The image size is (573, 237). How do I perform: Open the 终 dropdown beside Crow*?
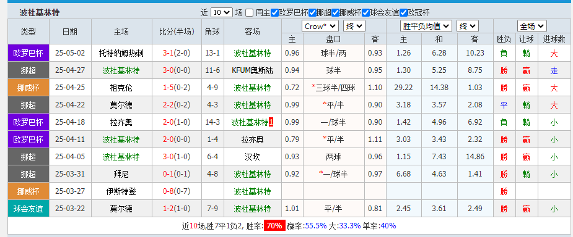coord(354,26)
